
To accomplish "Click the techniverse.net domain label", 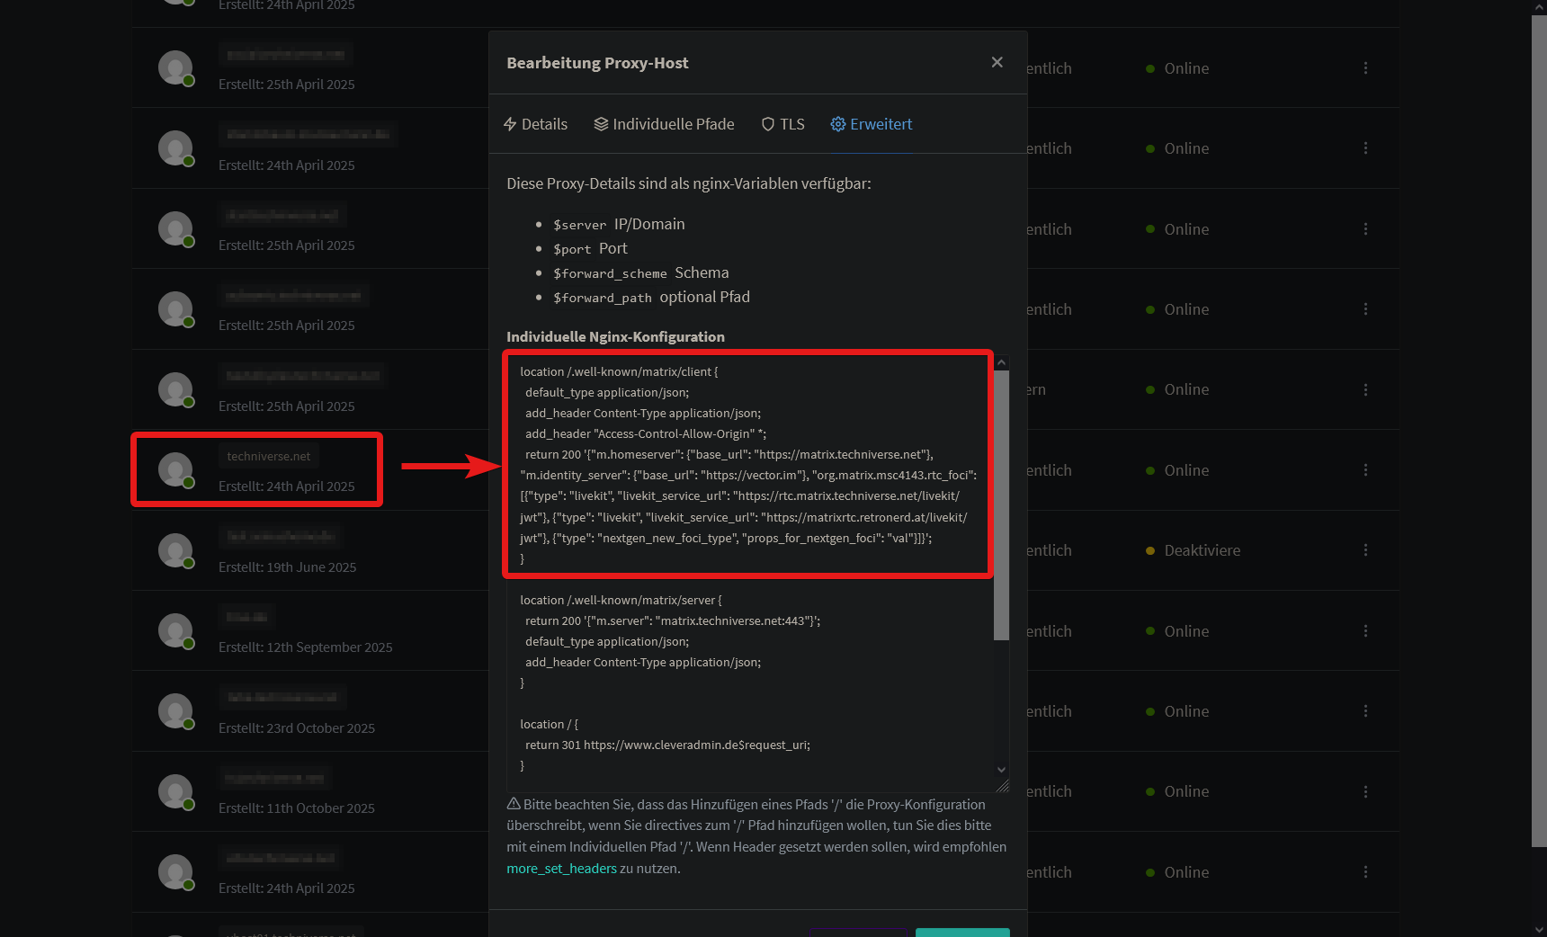I will pyautogui.click(x=268, y=457).
